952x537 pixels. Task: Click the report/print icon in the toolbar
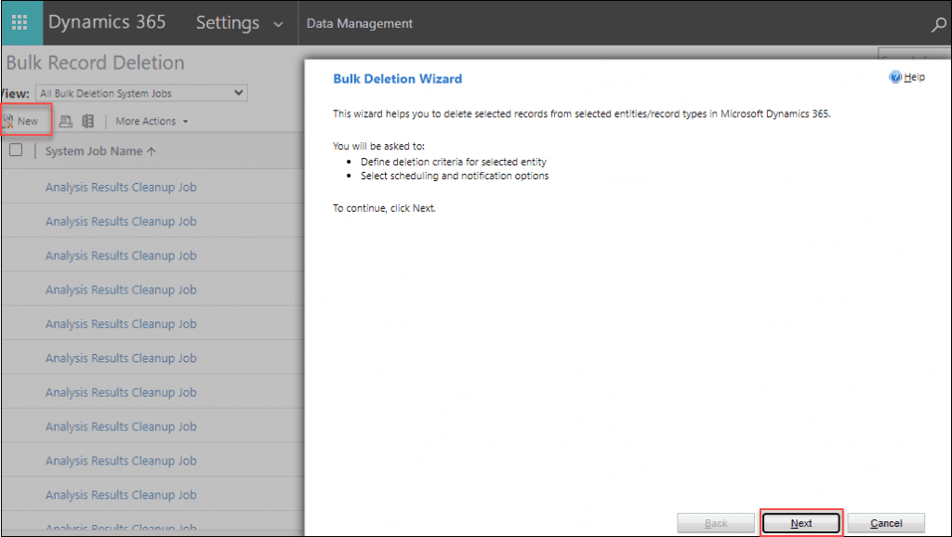click(66, 122)
